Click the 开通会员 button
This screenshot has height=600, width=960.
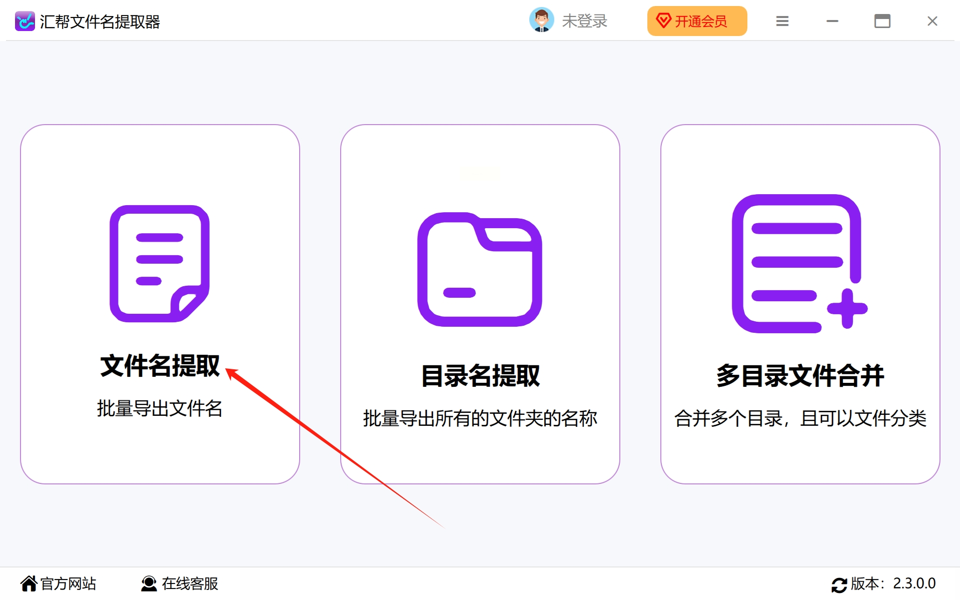pos(697,21)
